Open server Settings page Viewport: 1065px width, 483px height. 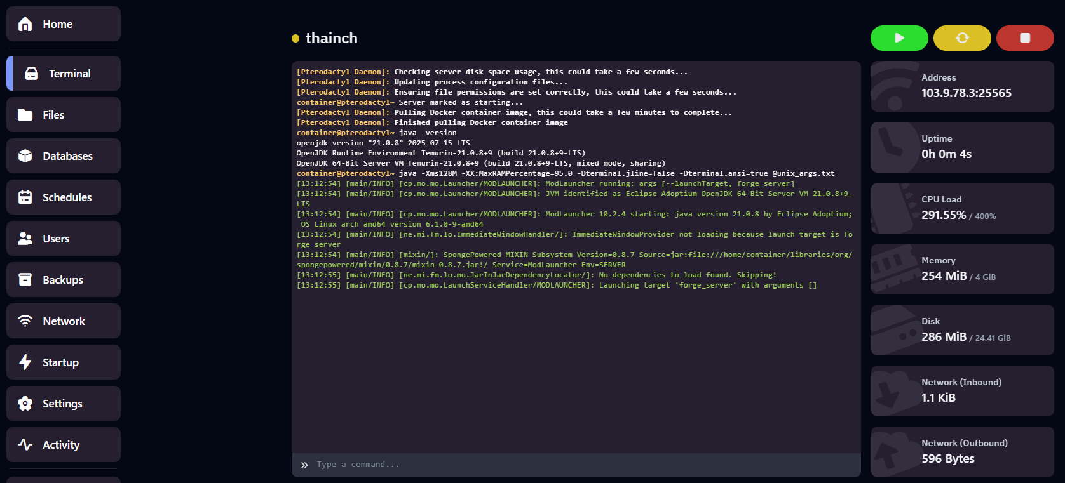pos(63,404)
